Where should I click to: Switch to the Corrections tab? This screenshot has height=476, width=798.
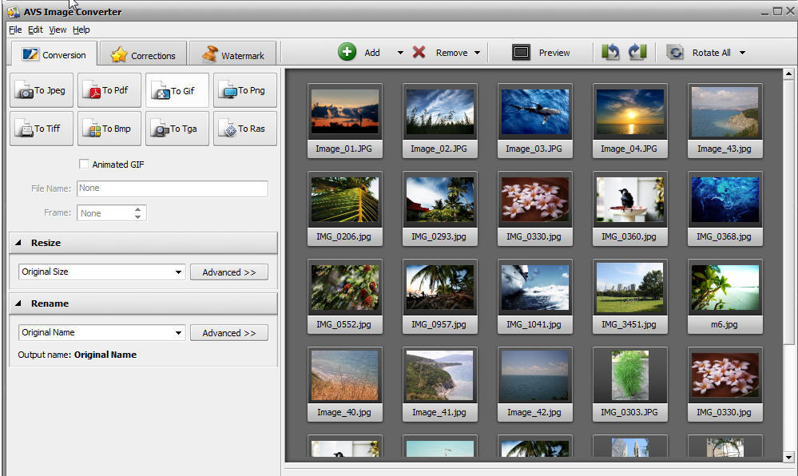point(142,54)
